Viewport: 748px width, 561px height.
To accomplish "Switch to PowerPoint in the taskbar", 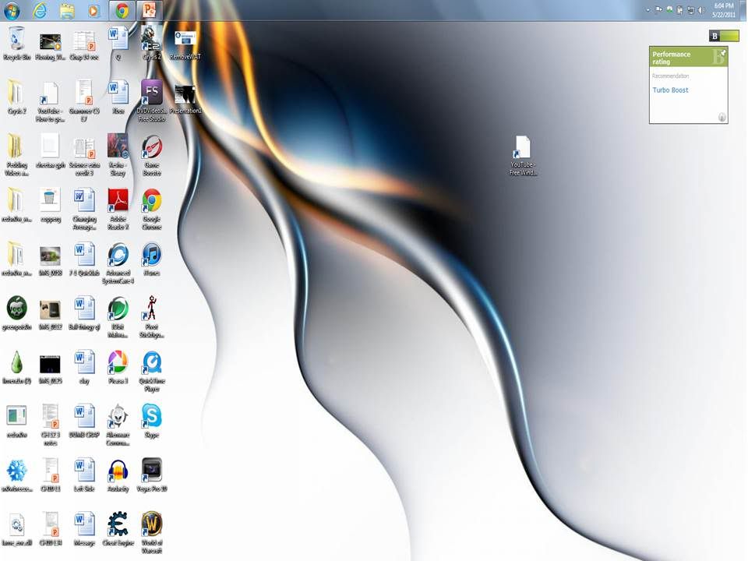I will pos(149,10).
